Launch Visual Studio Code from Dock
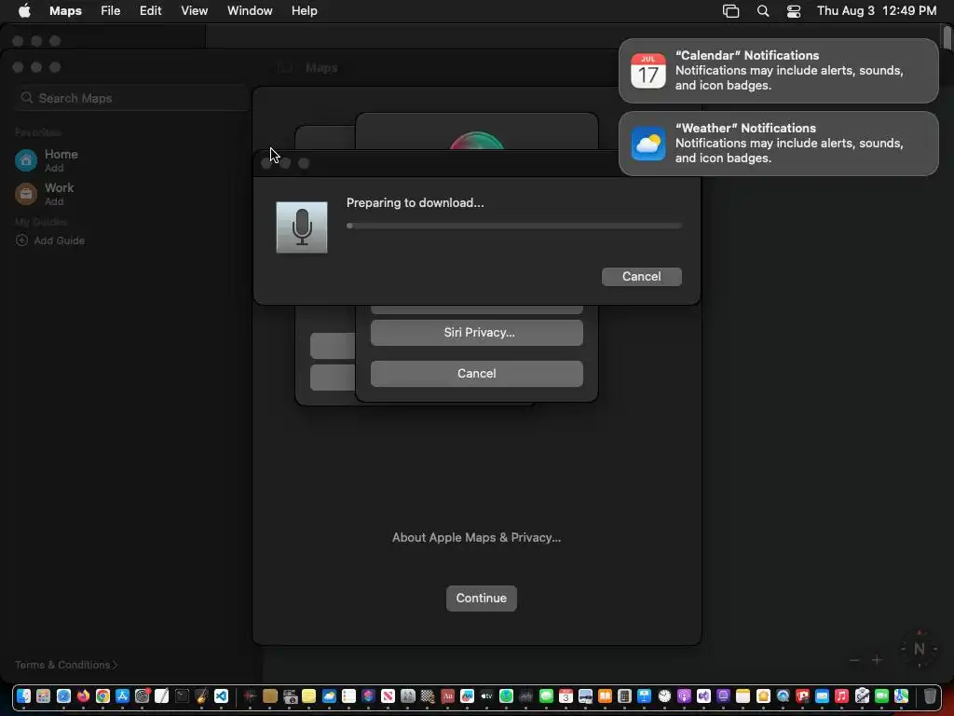The width and height of the screenshot is (954, 716). pyautogui.click(x=221, y=695)
